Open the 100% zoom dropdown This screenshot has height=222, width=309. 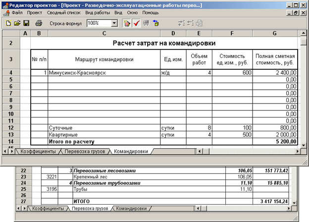(x=114, y=23)
